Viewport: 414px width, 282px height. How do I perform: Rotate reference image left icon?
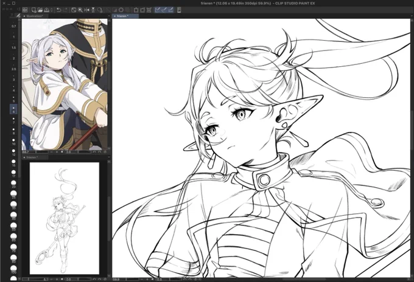pyautogui.click(x=94, y=152)
